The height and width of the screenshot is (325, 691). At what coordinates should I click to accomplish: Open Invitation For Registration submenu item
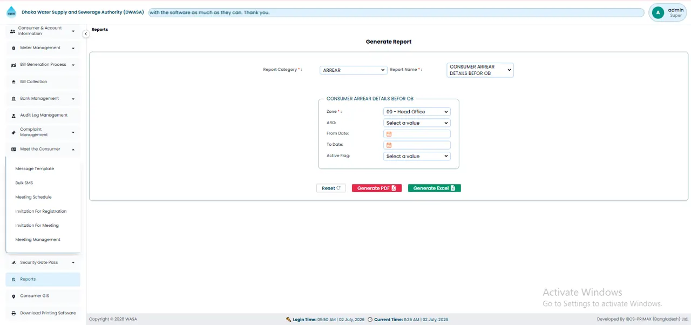[41, 212]
